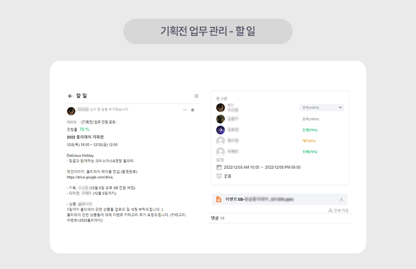
Task: Expand the 완료(100%) status dropdown
Action: 321,108
